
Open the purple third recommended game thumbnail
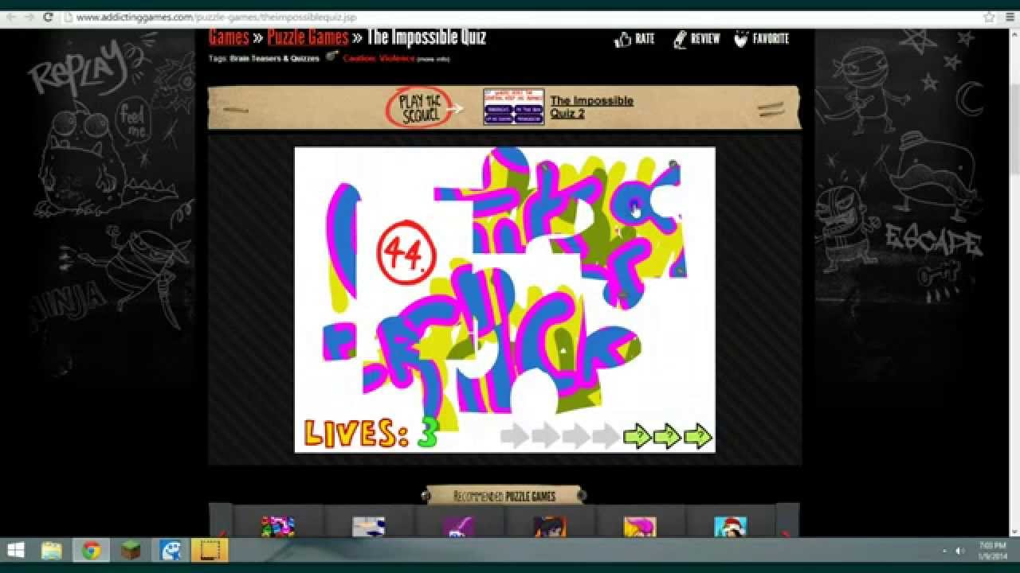459,526
